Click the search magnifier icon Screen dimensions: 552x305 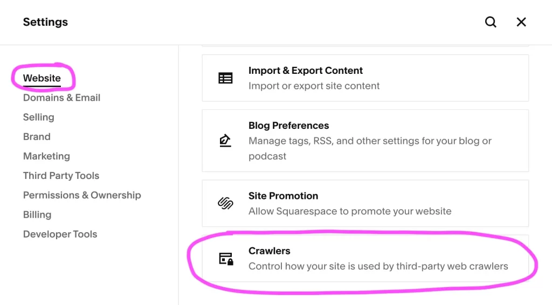tap(491, 22)
